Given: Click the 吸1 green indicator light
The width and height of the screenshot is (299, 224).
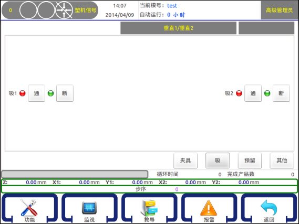Looking at the screenshot, I should point(50,93).
